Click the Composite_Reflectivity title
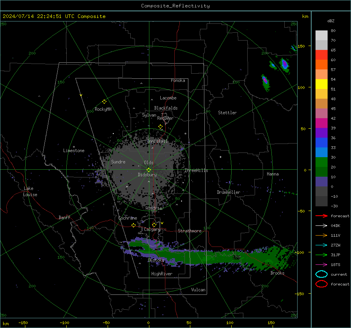351x328 pixels. [x=175, y=6]
